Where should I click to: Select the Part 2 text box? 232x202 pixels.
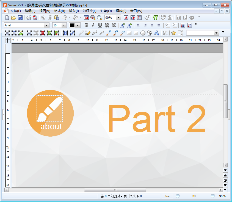click(x=161, y=119)
